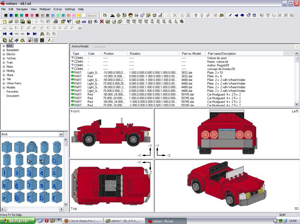Expand the Baseplate tree node
The height and width of the screenshot is (224, 300).
click(4, 50)
